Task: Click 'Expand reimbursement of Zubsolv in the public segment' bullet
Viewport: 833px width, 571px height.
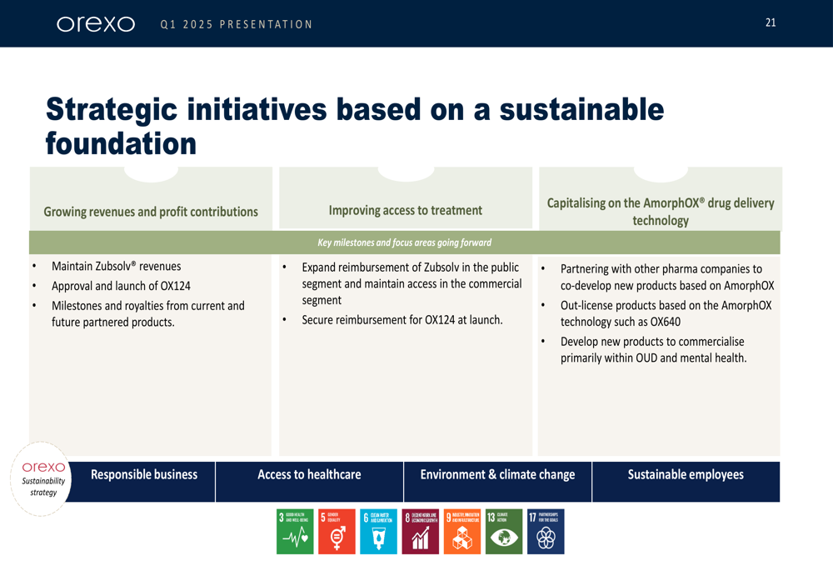Action: (412, 283)
